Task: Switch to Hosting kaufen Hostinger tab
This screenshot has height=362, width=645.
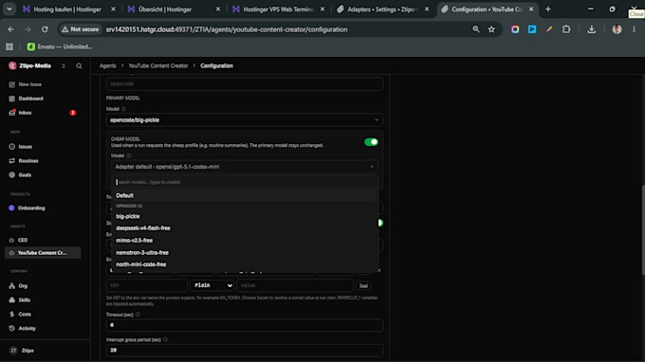Action: click(x=68, y=9)
